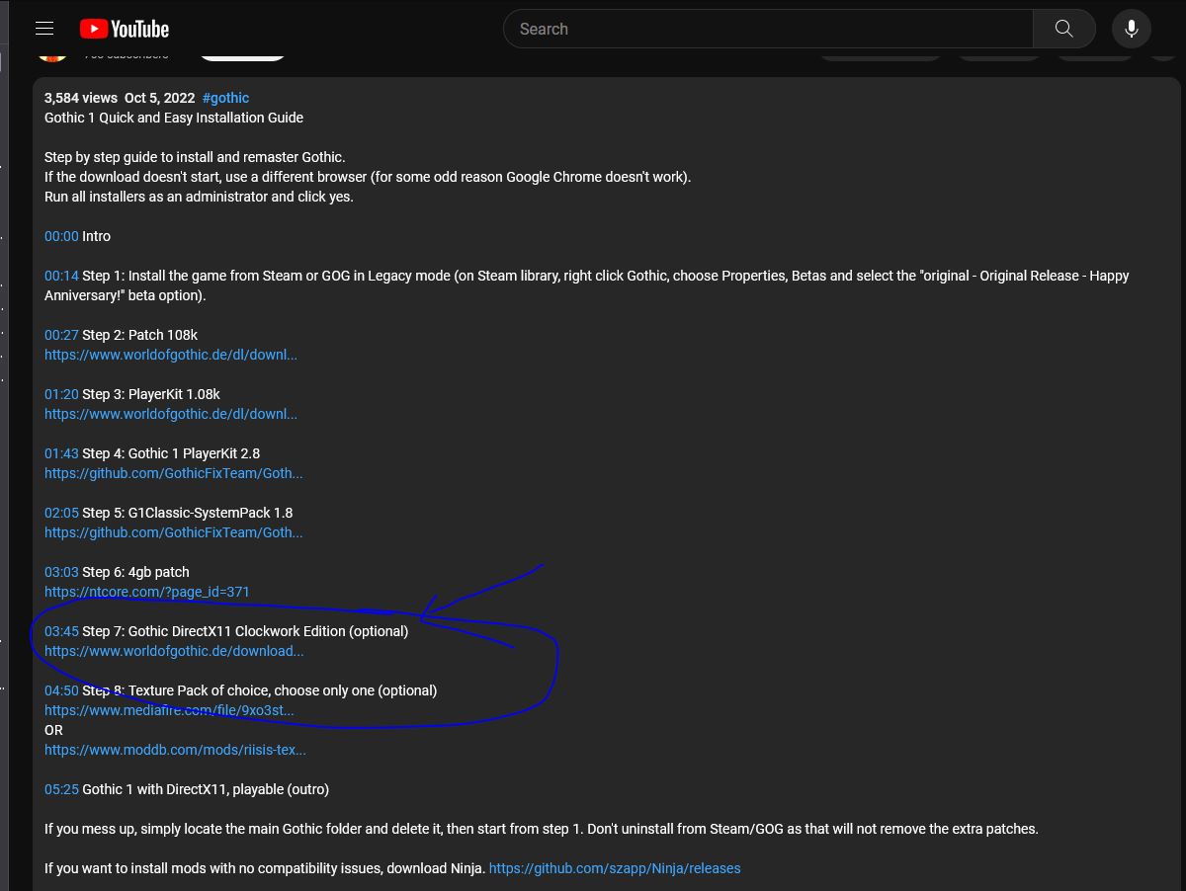The height and width of the screenshot is (891, 1186).
Task: Jump to 01:43 Step 4 timestamp
Action: tap(61, 453)
